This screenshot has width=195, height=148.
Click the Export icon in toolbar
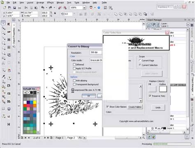tap(65, 8)
